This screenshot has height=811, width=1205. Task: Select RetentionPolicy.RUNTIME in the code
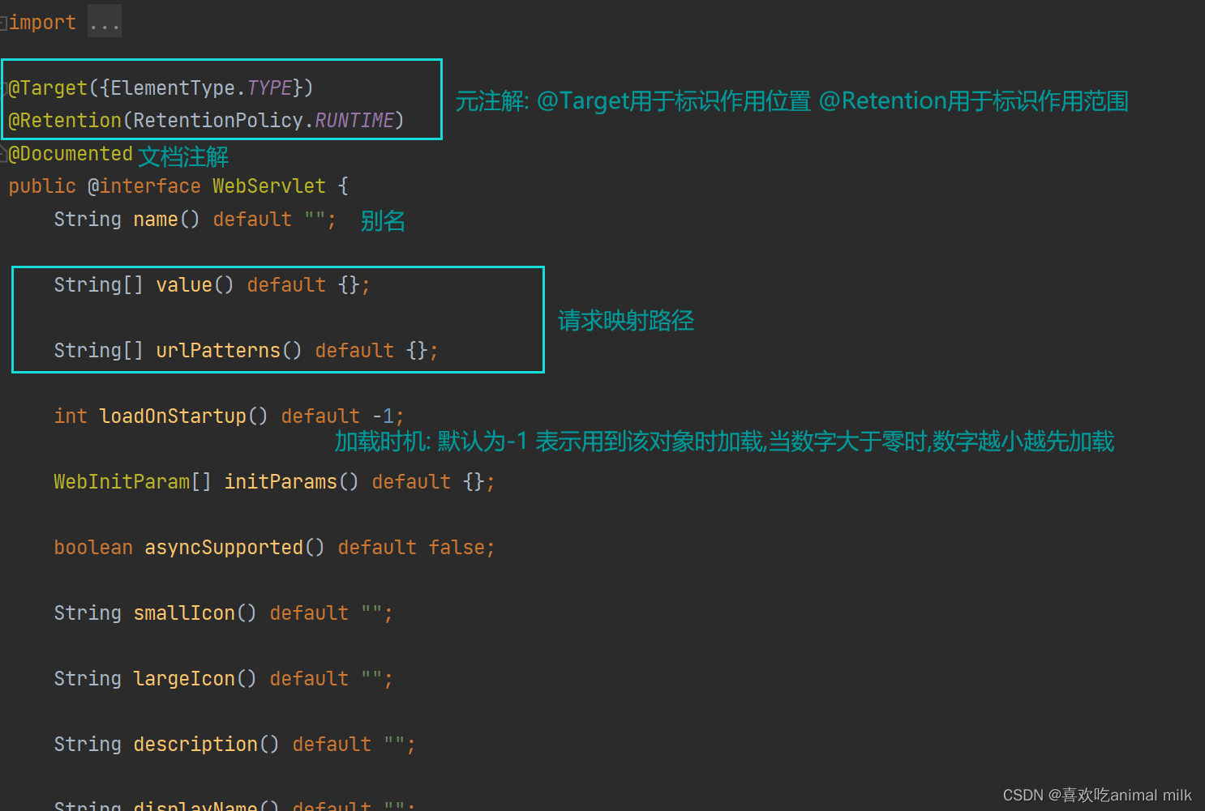coord(265,120)
